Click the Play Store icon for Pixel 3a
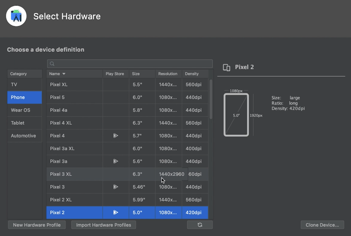 click(x=115, y=161)
